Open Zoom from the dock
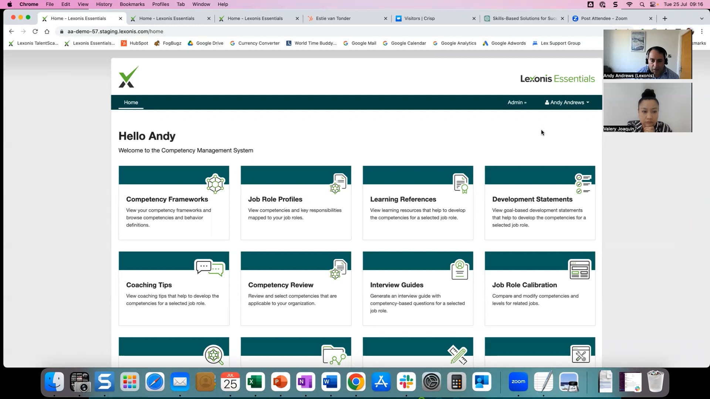Screen dimensions: 710x399 [518, 382]
